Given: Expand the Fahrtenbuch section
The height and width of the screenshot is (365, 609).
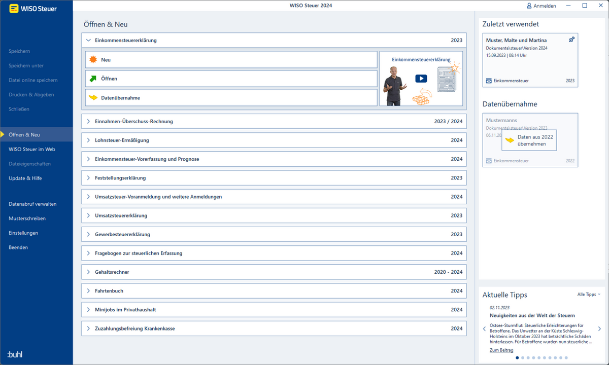Looking at the screenshot, I should tap(274, 290).
